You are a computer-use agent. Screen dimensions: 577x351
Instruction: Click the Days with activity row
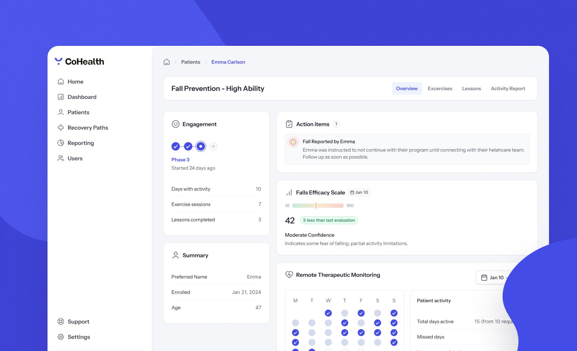point(216,189)
